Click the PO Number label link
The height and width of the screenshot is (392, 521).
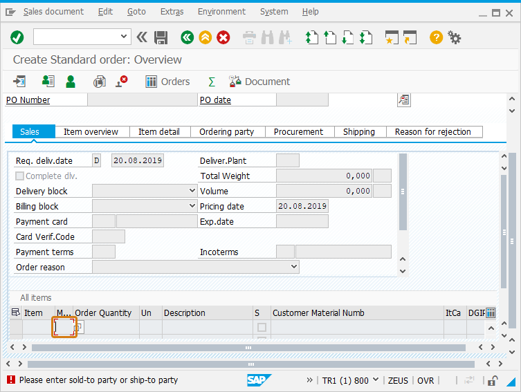[x=28, y=100]
